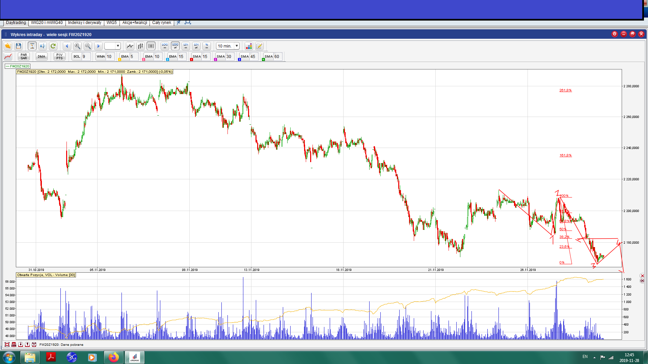The width and height of the screenshot is (648, 364).
Task: Zoom in with the magnifier plus icon
Action: (x=77, y=46)
